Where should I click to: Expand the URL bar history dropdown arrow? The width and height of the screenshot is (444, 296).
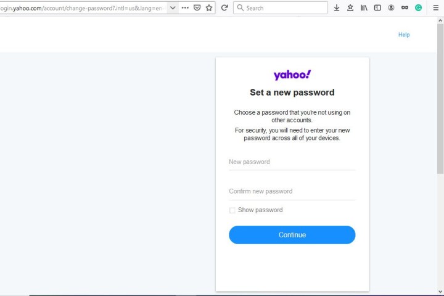[173, 8]
